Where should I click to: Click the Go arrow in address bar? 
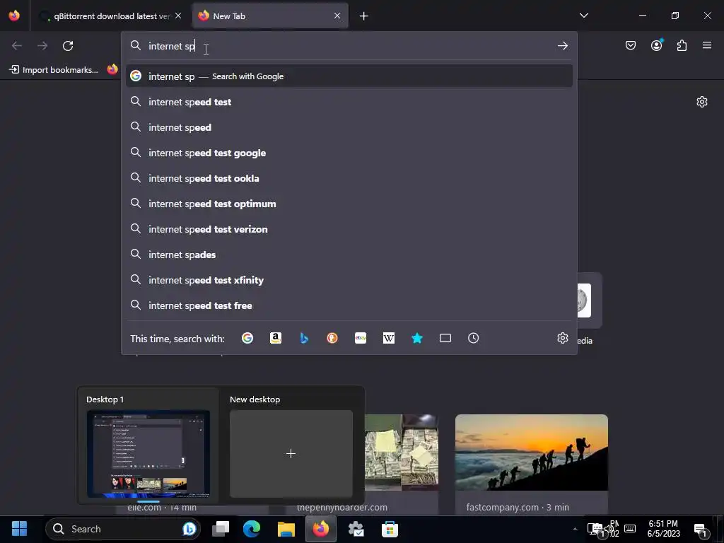point(562,46)
